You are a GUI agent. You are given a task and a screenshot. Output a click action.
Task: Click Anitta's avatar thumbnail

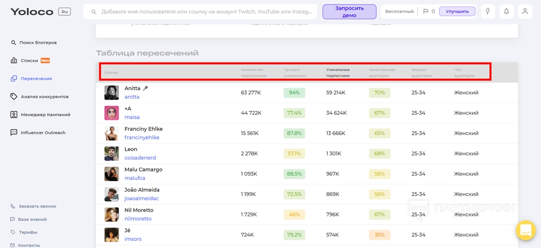[111, 92]
